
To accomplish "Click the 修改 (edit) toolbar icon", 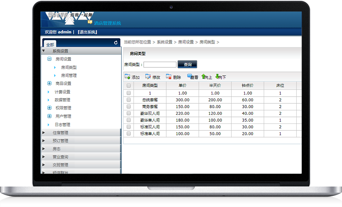I will (148, 77).
